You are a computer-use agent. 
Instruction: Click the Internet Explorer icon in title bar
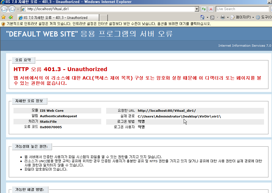tap(2, 2)
